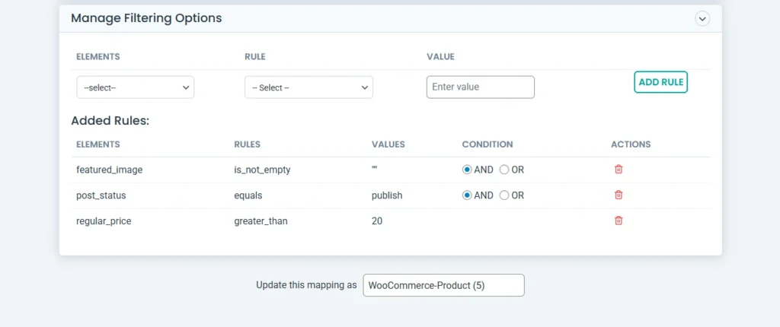Select AND condition for post_status rule
This screenshot has height=327, width=780.
point(467,195)
